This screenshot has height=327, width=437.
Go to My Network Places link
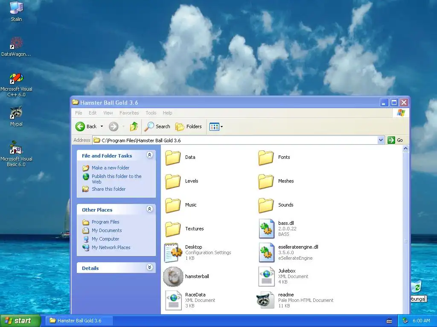pyautogui.click(x=111, y=247)
